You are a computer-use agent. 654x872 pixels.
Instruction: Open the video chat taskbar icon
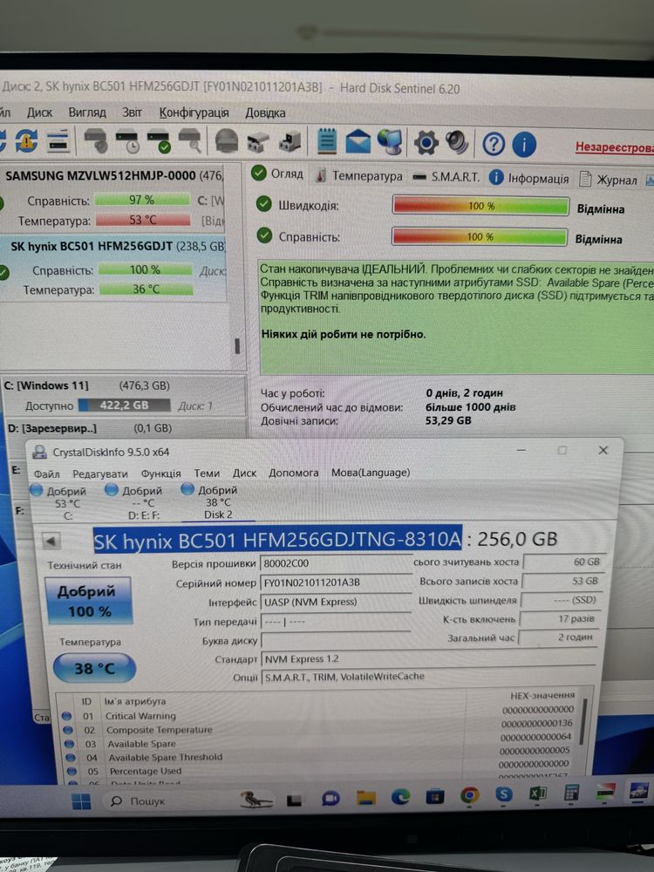330,799
